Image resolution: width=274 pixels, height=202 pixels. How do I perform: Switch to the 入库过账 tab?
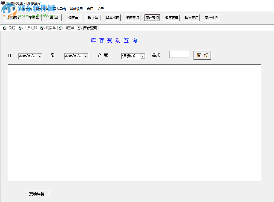click(x=28, y=28)
